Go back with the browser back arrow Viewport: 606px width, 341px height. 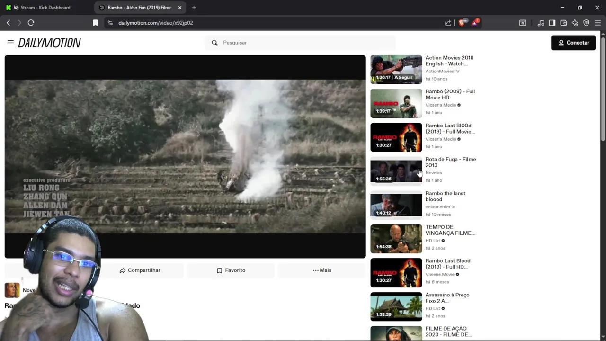[x=8, y=23]
